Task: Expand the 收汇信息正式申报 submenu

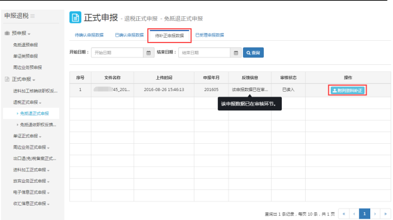Action: tap(31, 204)
